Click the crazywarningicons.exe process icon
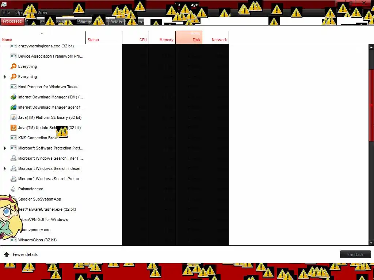Screen dimensions: 374x280 [x=14, y=46]
